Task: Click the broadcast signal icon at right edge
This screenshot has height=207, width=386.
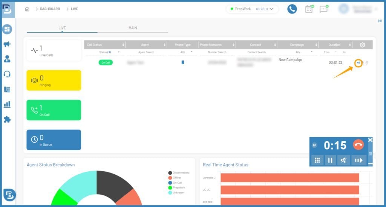Action: pyautogui.click(x=380, y=21)
